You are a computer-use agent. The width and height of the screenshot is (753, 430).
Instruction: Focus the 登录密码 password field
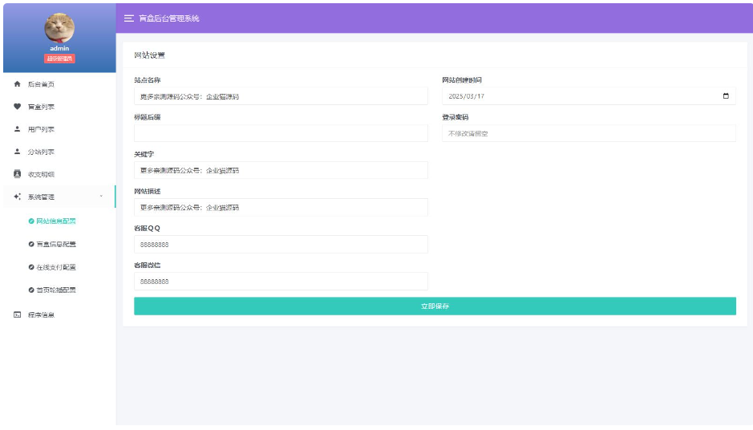(589, 133)
